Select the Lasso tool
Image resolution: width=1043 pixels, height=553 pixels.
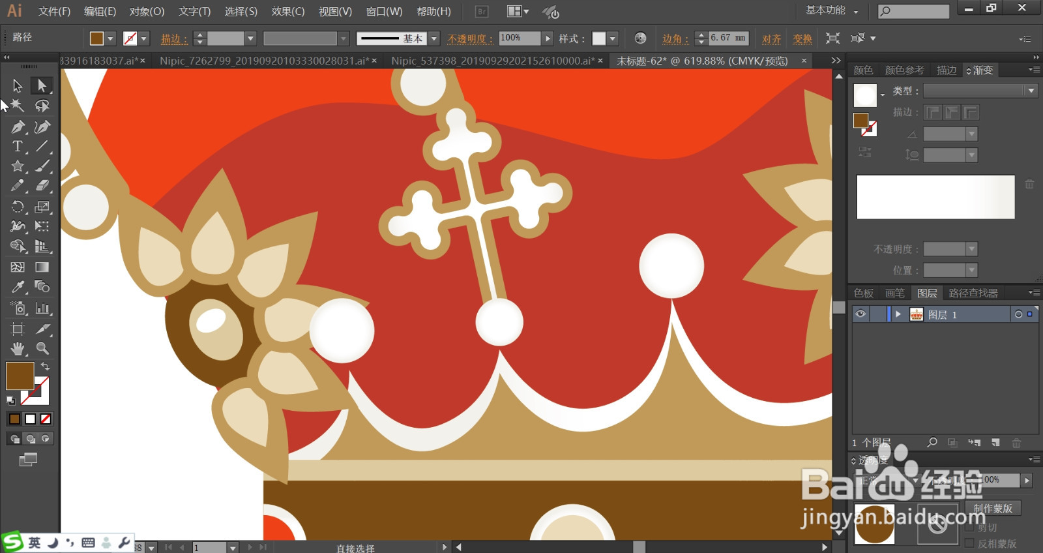pyautogui.click(x=42, y=106)
